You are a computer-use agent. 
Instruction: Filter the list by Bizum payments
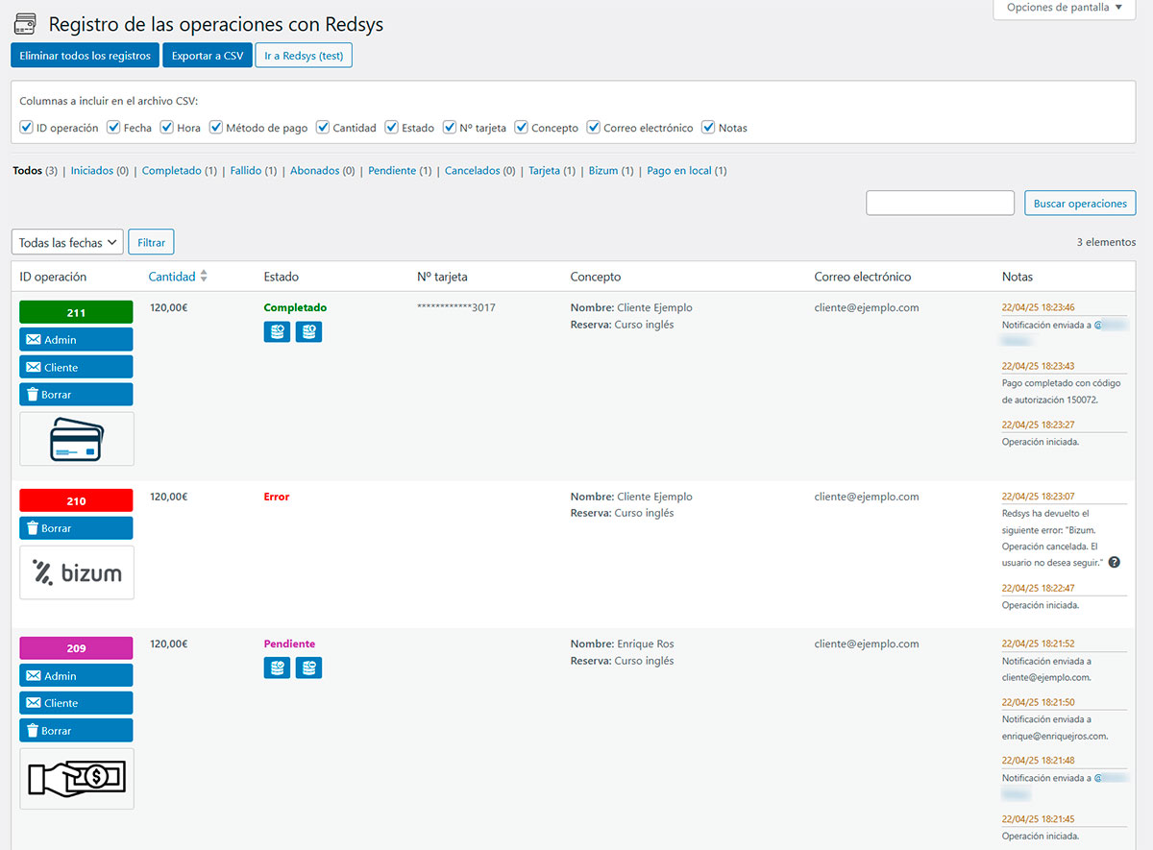[x=602, y=171]
